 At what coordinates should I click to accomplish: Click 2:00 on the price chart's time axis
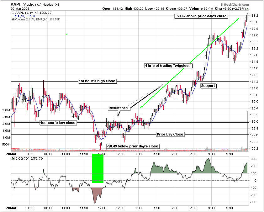pyautogui.click(x=175, y=154)
